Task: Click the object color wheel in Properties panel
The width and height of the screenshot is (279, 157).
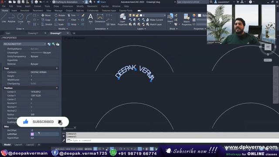Action: click(x=194, y=16)
